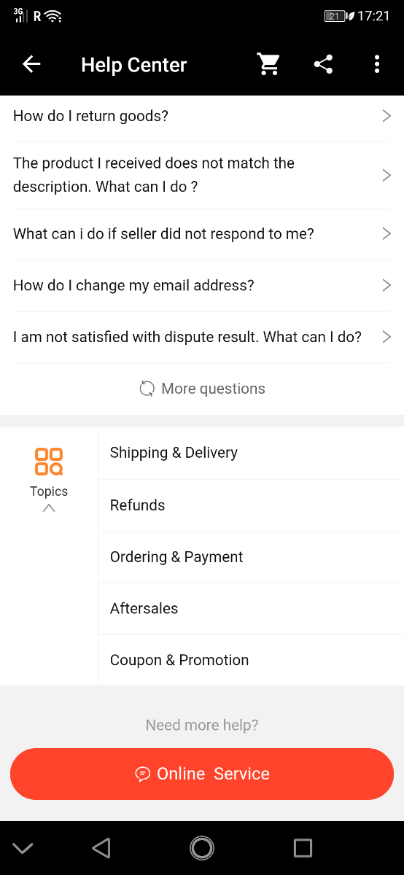The width and height of the screenshot is (404, 875).
Task: Tap the recent apps square button
Action: click(x=303, y=847)
